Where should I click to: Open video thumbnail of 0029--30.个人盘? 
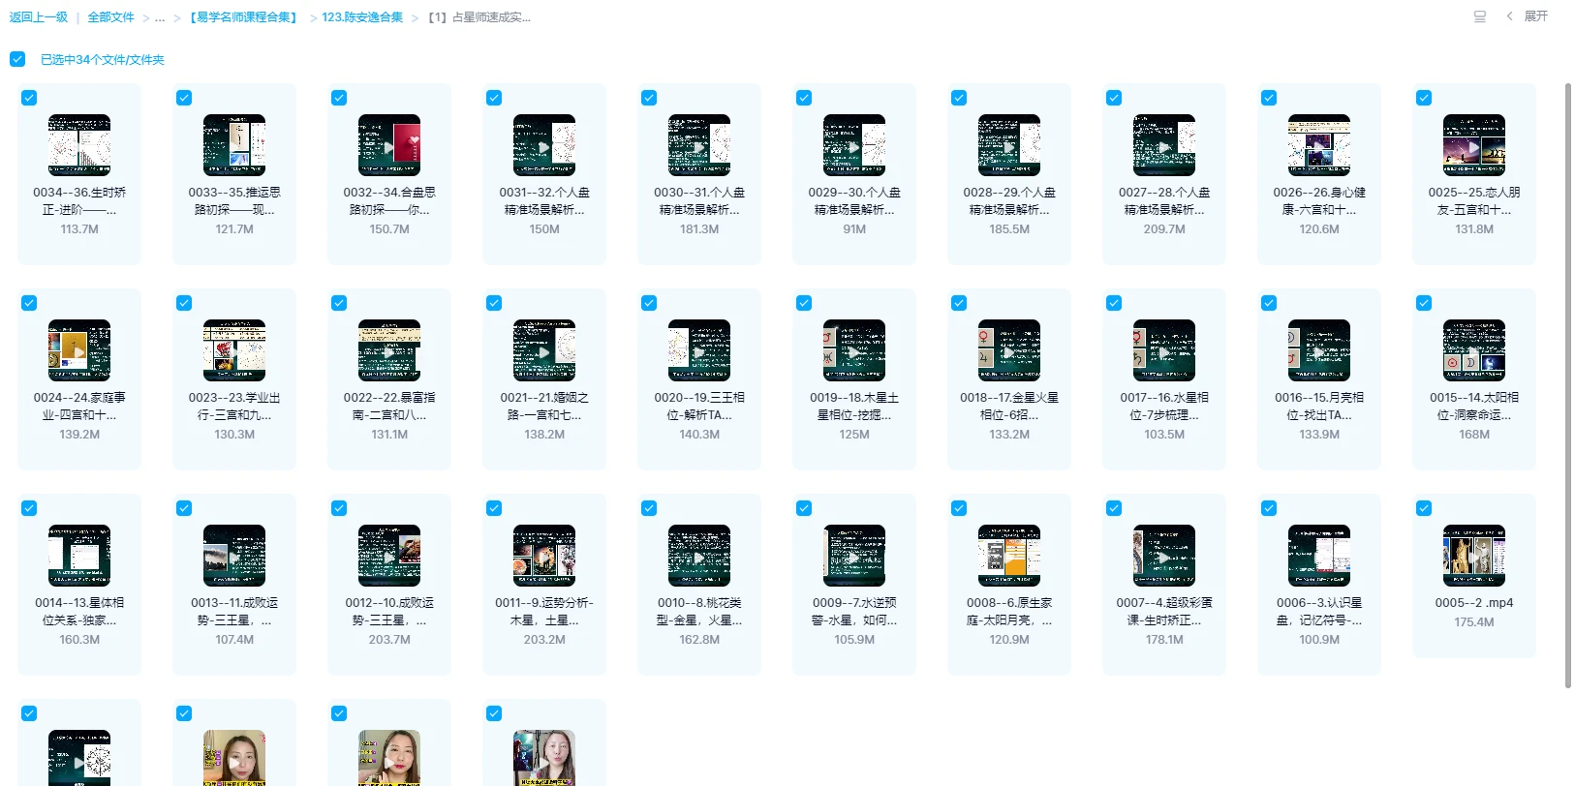tap(854, 145)
